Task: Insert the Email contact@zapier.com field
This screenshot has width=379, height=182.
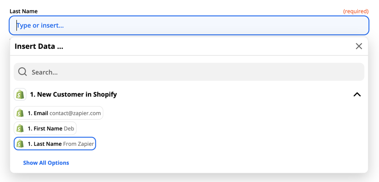Action: (58, 113)
